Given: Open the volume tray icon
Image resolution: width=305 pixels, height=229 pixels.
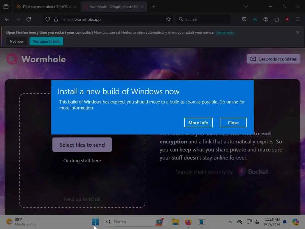Looking at the screenshot, I should [257, 222].
